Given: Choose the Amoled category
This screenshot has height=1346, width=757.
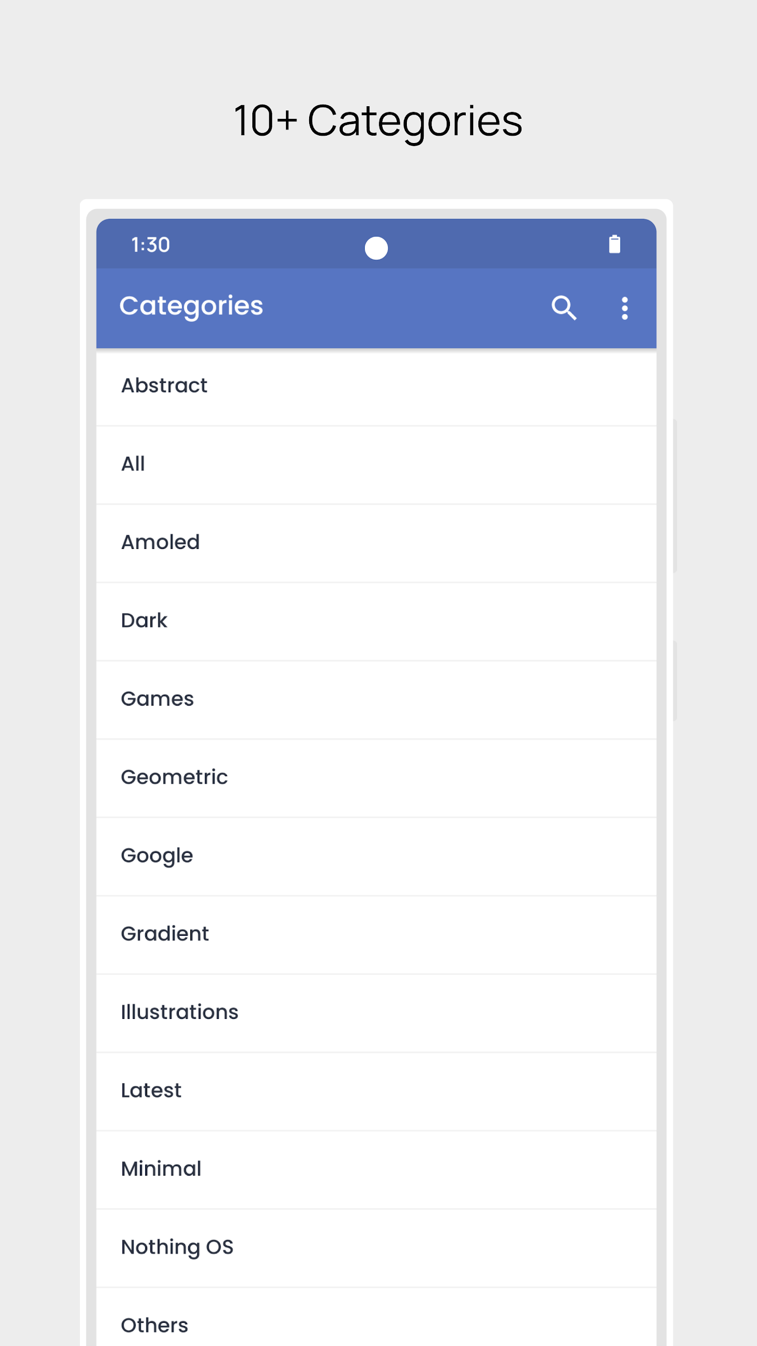Looking at the screenshot, I should [376, 543].
